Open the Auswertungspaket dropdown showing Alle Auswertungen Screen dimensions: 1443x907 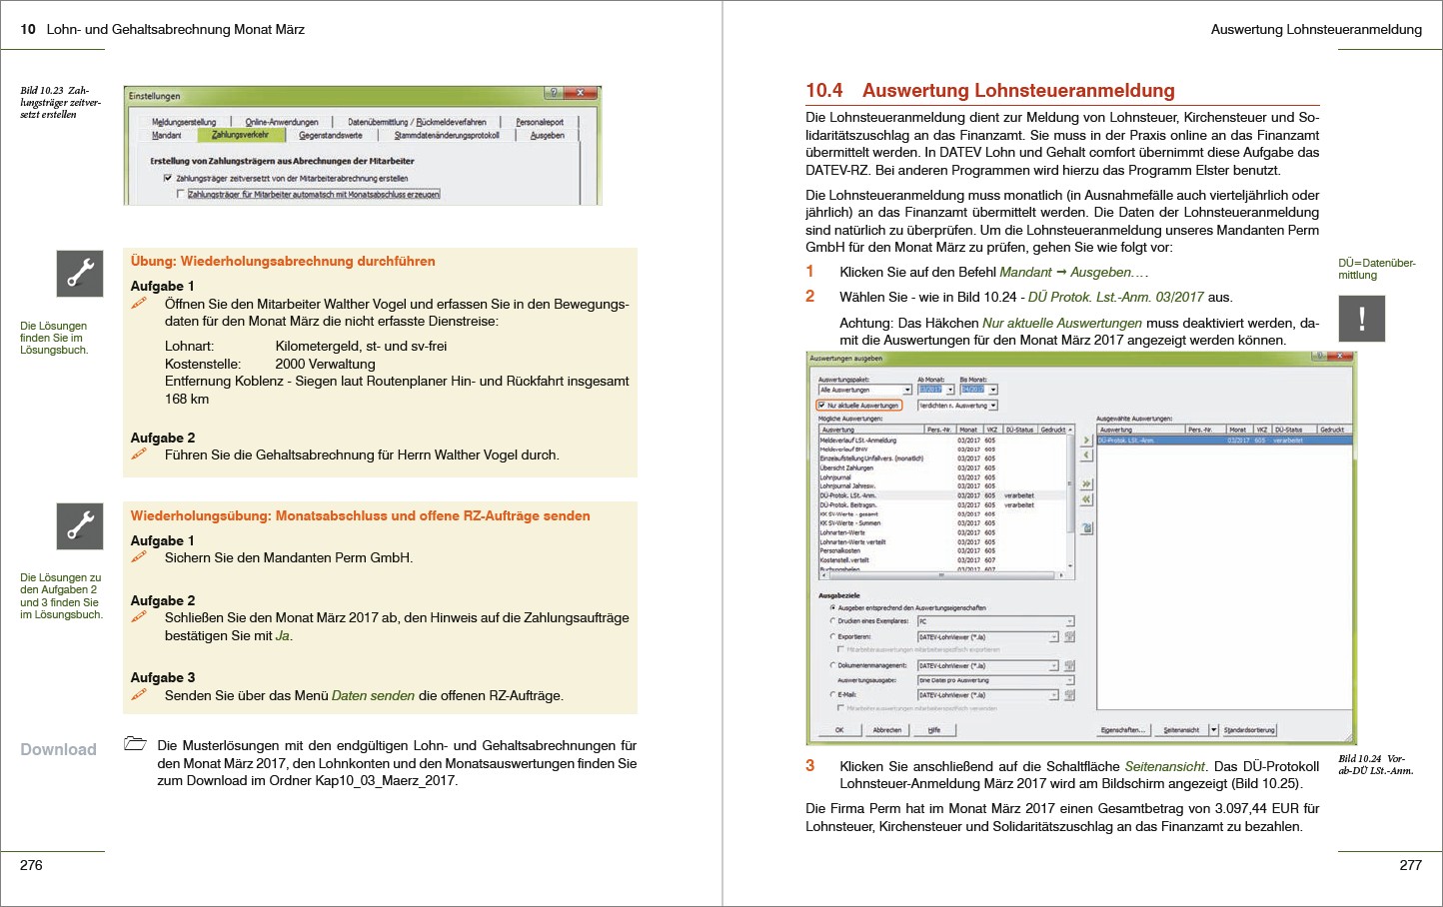click(907, 390)
